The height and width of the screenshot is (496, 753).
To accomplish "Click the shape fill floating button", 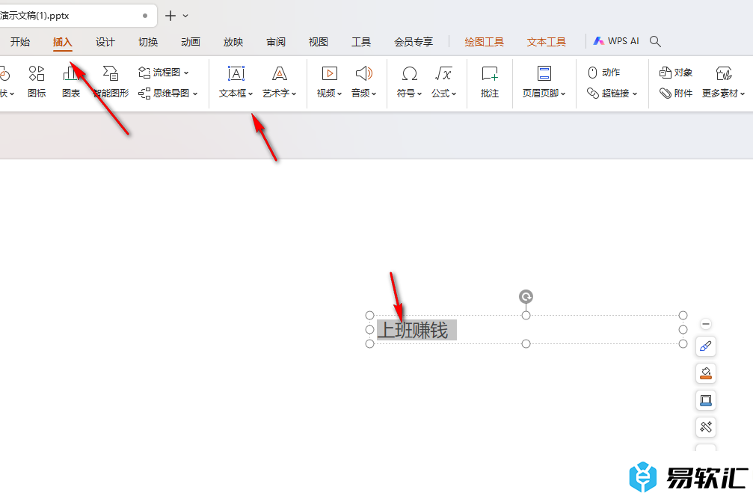I will click(x=705, y=373).
